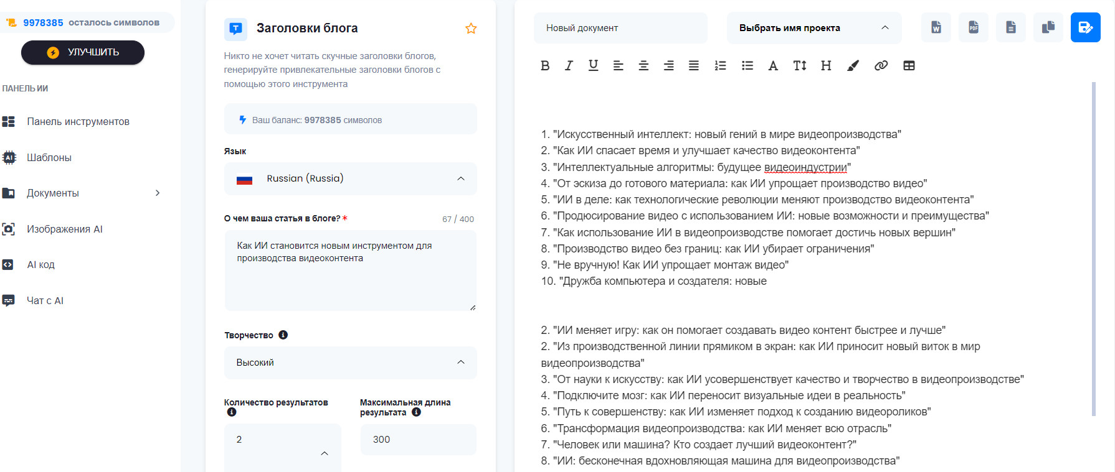Expand the Документы submenu arrow
Viewport: 1115px width, 472px height.
158,193
